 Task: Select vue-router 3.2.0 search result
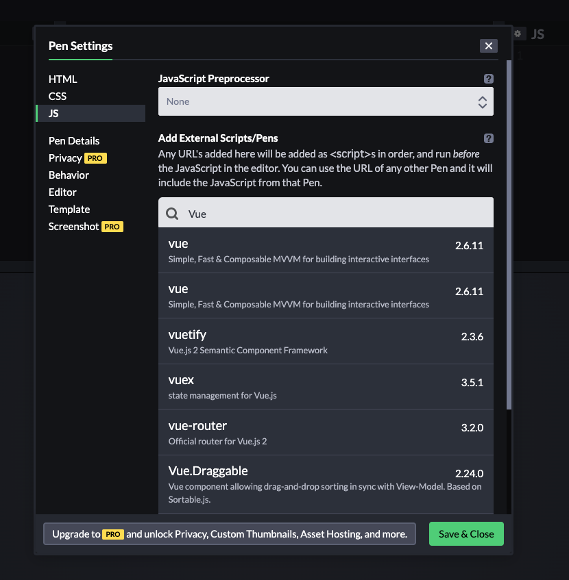coord(326,432)
